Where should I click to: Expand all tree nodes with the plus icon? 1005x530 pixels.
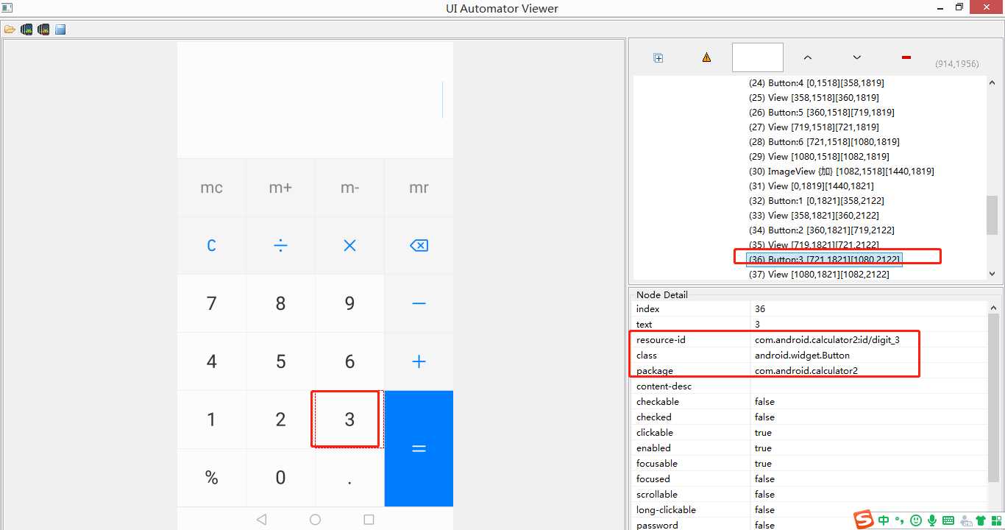(658, 57)
